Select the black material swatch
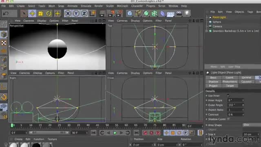 pos(36,145)
